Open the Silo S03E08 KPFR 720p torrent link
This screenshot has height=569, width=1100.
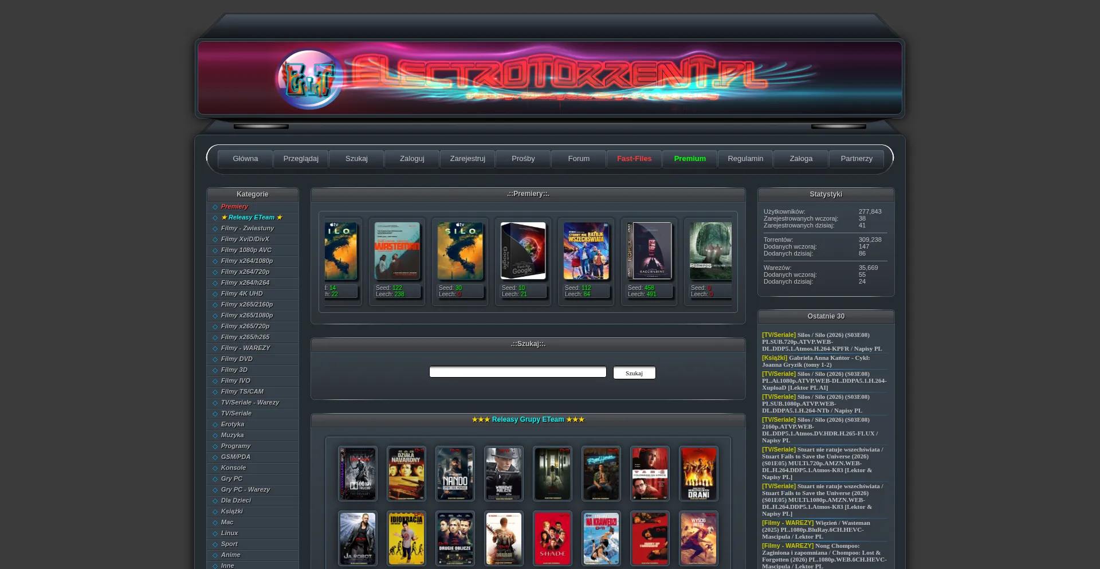822,342
